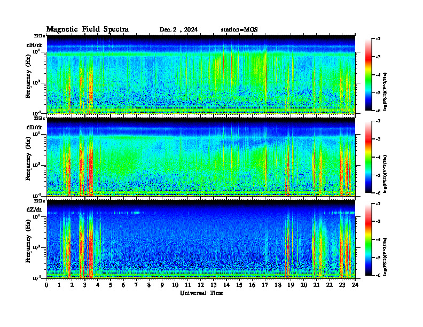
Task: Select the dD/dt panel label
Action: [x=34, y=127]
